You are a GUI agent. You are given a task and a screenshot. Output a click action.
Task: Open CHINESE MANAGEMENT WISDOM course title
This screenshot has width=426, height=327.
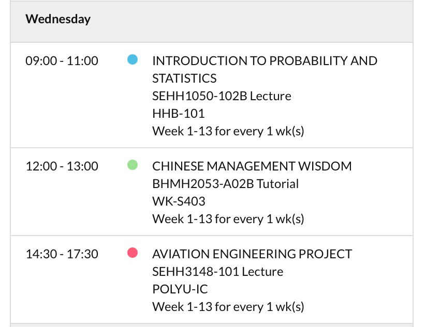pos(252,166)
